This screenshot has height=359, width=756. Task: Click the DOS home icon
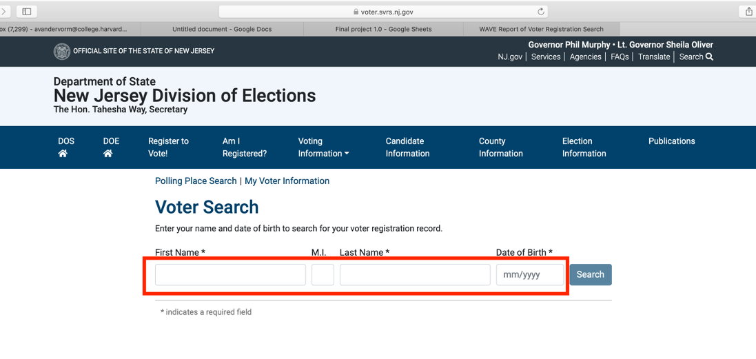(63, 154)
